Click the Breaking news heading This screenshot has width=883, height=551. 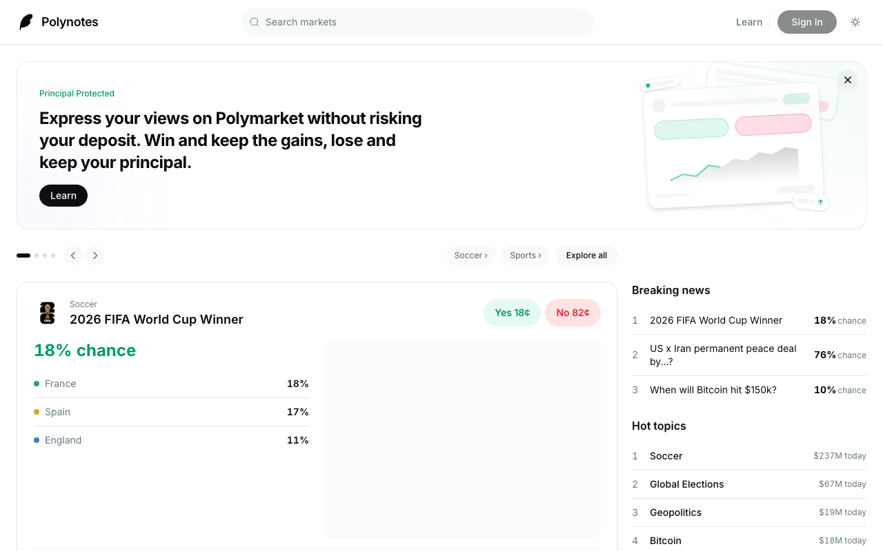point(671,291)
